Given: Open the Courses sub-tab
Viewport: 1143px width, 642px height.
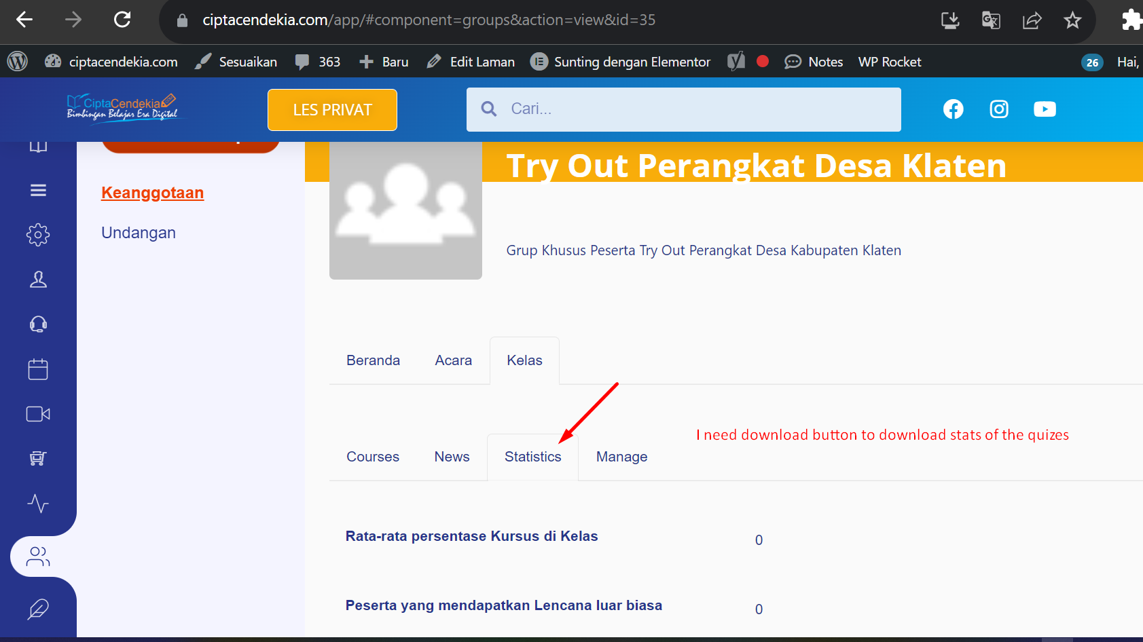Looking at the screenshot, I should [x=373, y=457].
